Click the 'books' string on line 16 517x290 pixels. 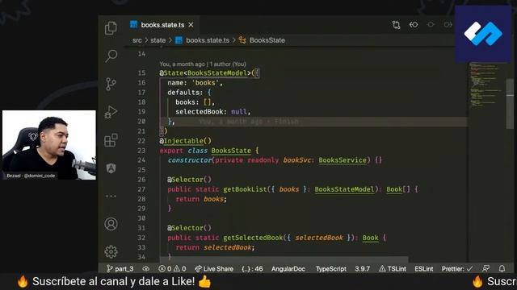tap(205, 83)
